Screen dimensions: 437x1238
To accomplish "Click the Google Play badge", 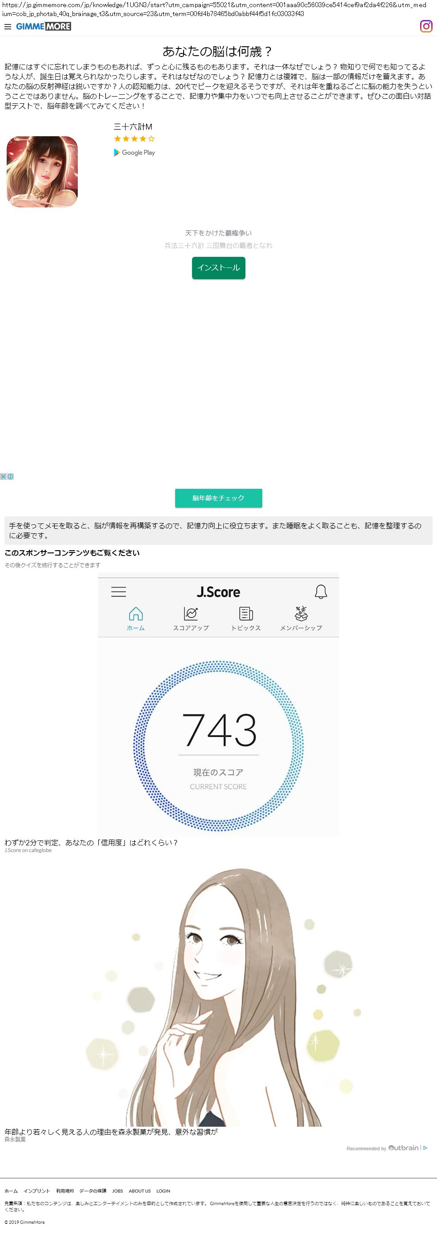I will pos(134,152).
